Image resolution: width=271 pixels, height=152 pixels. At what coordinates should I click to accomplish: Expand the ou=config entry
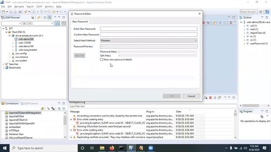click(10, 54)
